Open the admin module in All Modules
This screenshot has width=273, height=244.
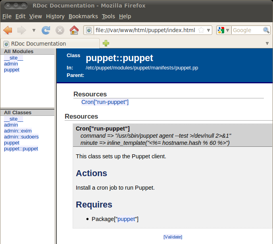[11, 64]
